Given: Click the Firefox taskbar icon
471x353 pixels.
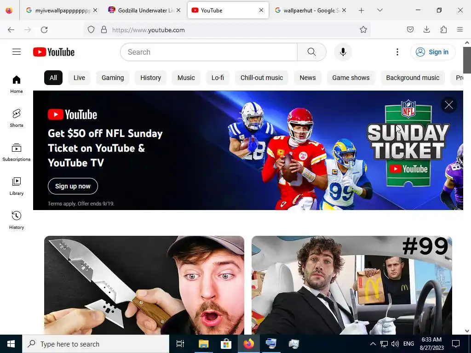Looking at the screenshot, I should tap(248, 344).
